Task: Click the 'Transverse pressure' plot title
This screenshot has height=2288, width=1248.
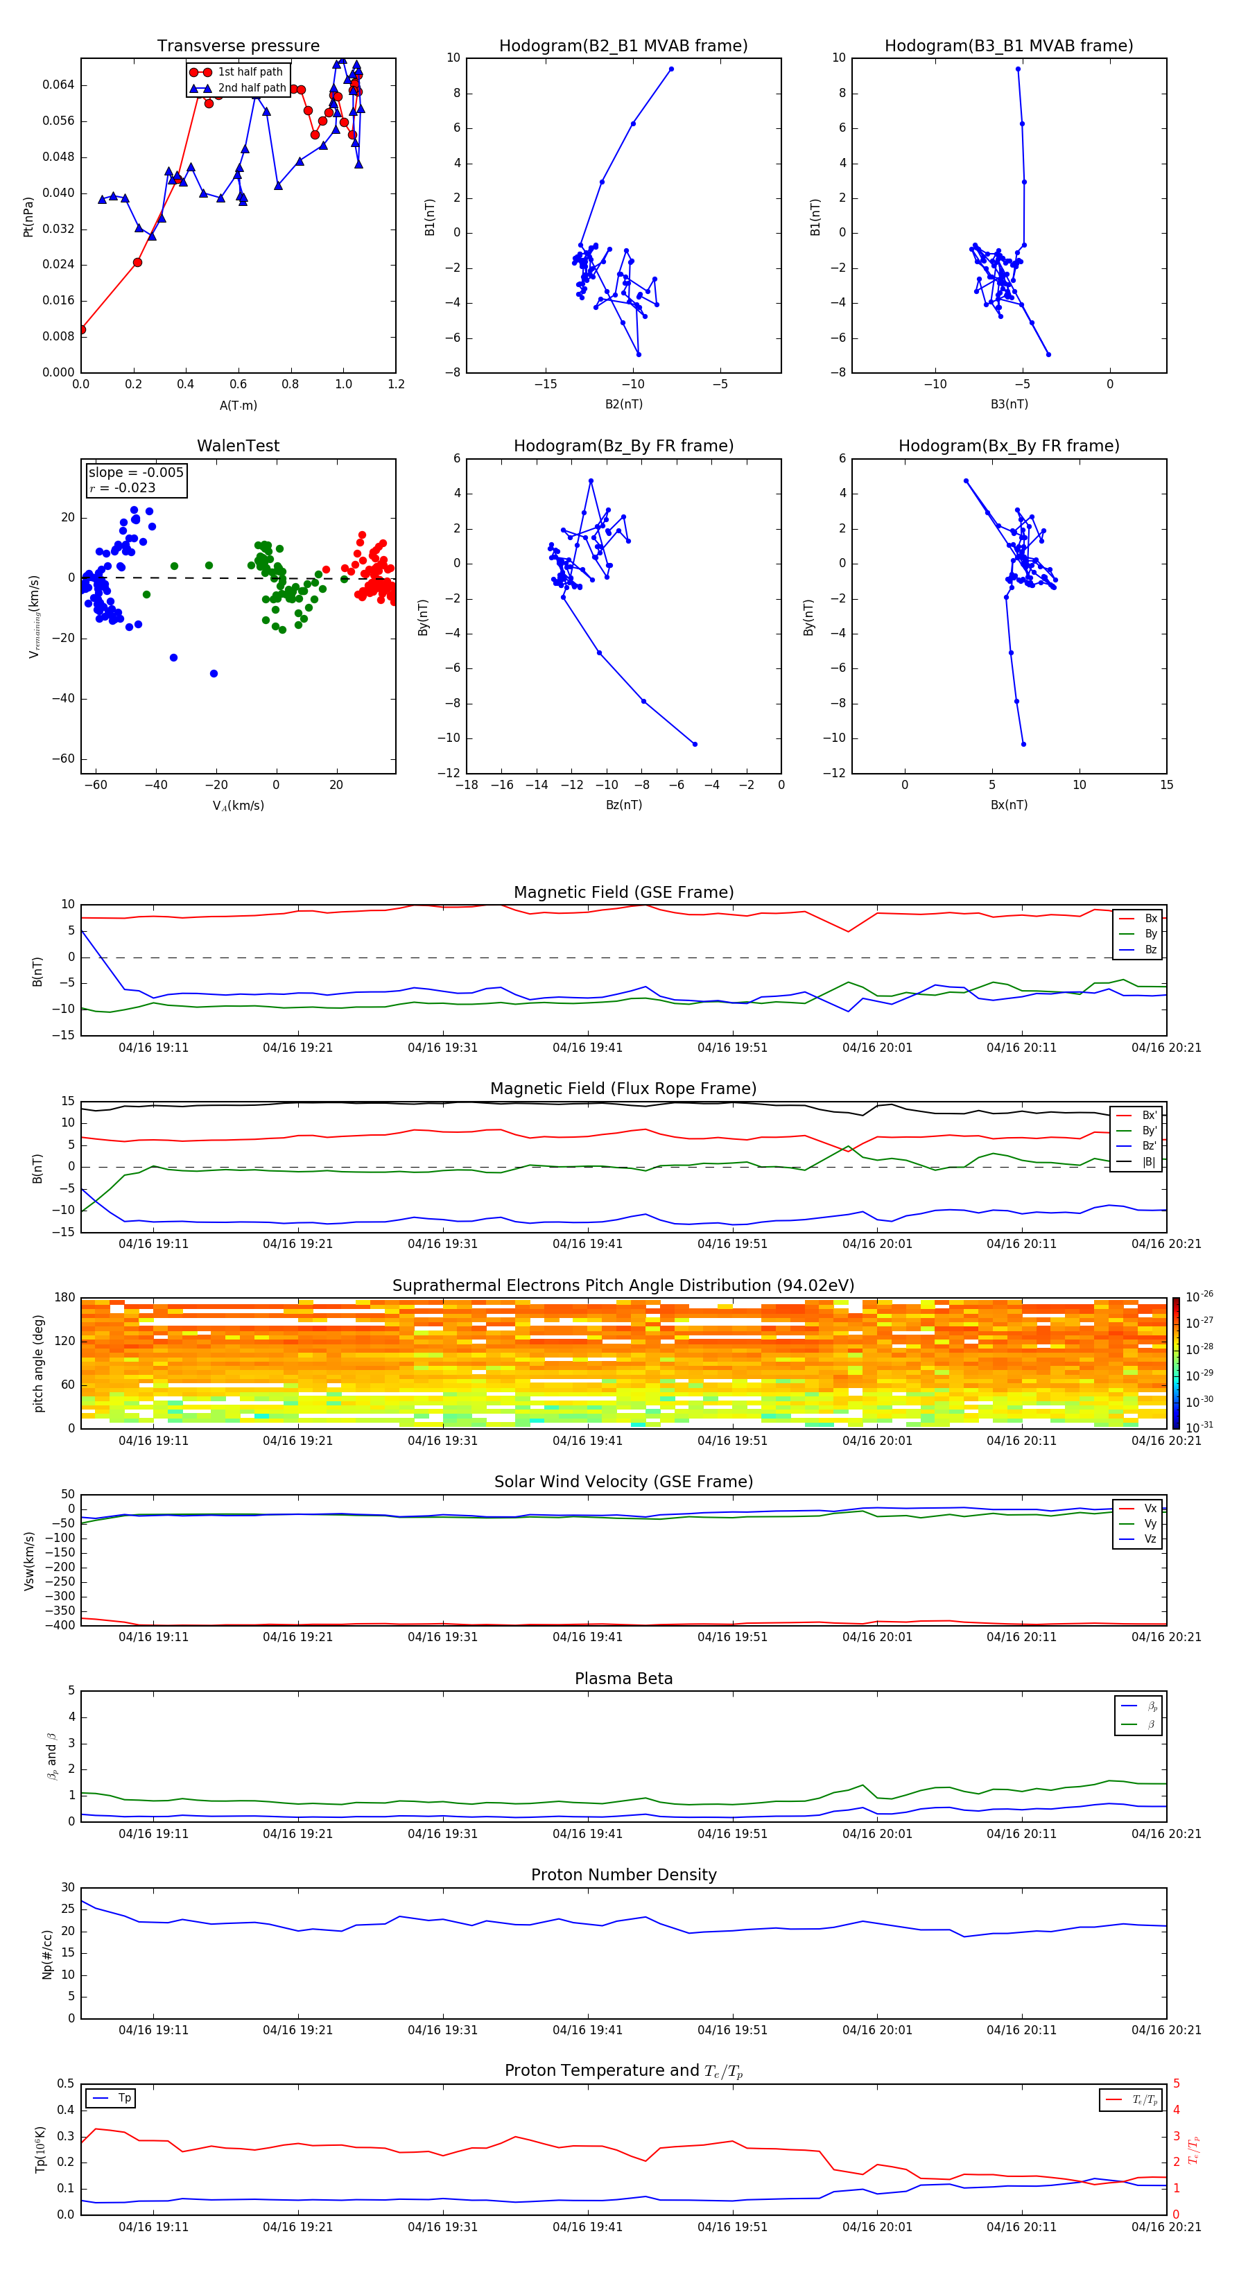Action: pos(238,45)
